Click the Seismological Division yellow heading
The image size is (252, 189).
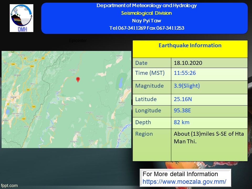pyautogui.click(x=146, y=13)
